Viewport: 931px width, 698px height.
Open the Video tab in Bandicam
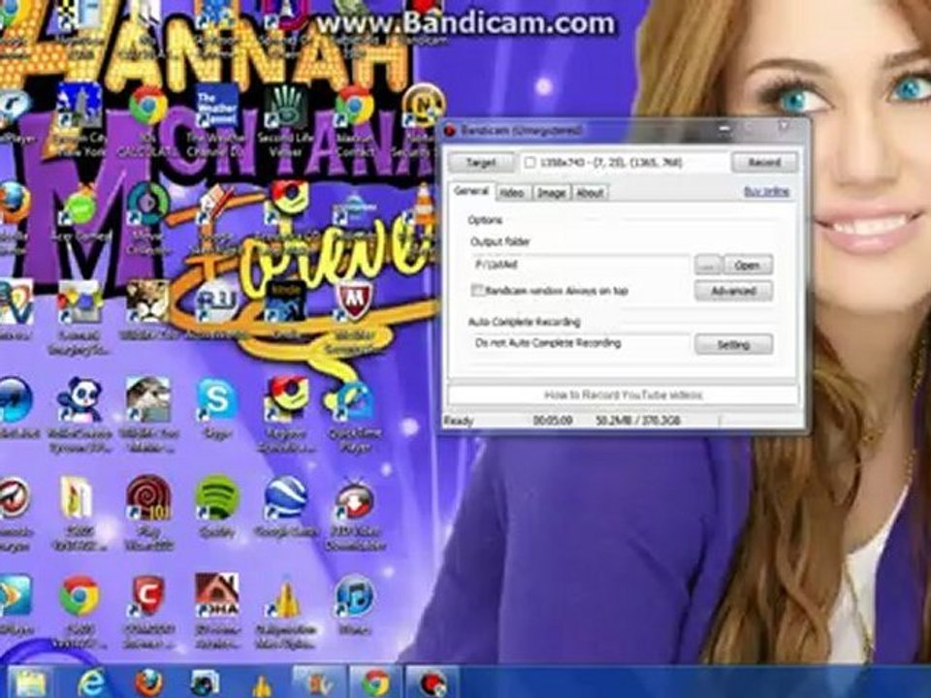pos(512,193)
